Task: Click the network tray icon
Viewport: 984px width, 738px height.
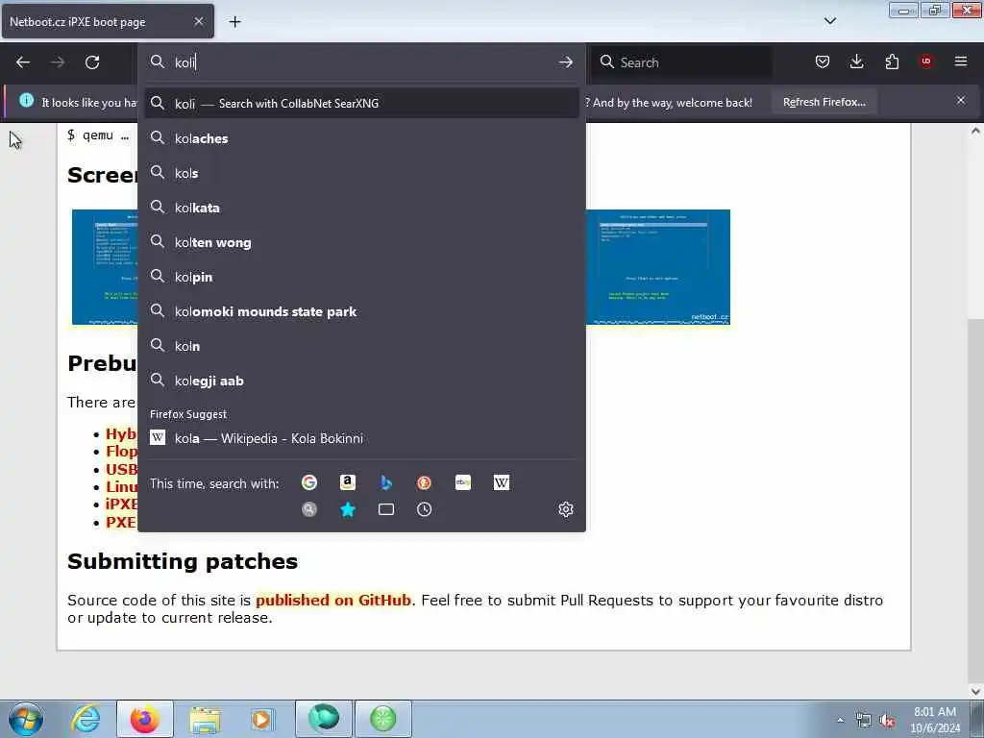Action: pos(864,721)
